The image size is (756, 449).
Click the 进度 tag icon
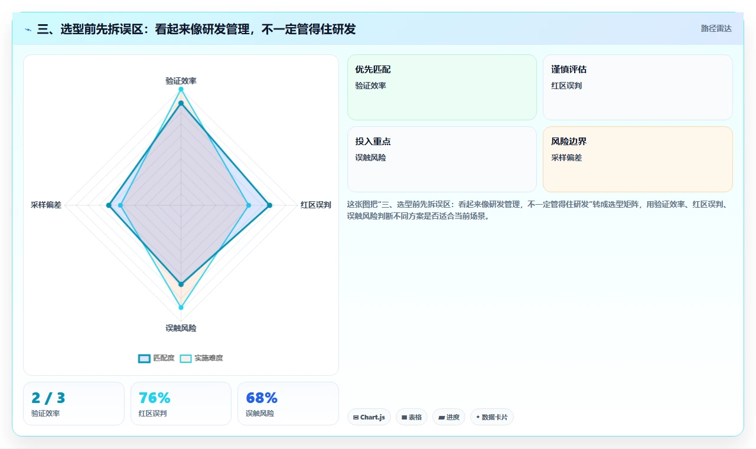point(441,417)
